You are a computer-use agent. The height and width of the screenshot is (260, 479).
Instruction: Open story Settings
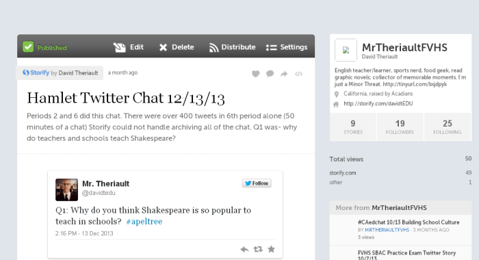point(294,47)
